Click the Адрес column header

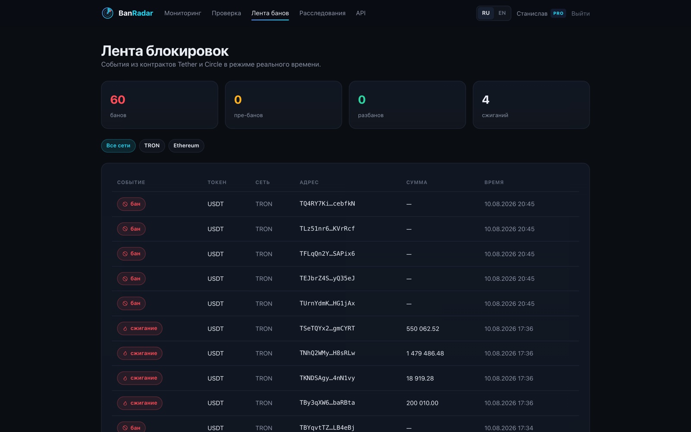(309, 182)
